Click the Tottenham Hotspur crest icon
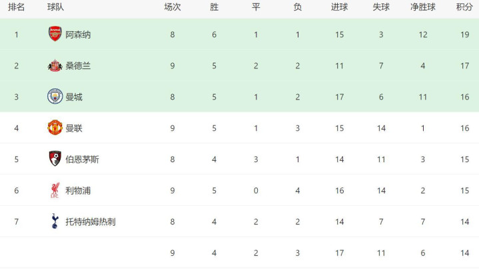 pyautogui.click(x=55, y=222)
